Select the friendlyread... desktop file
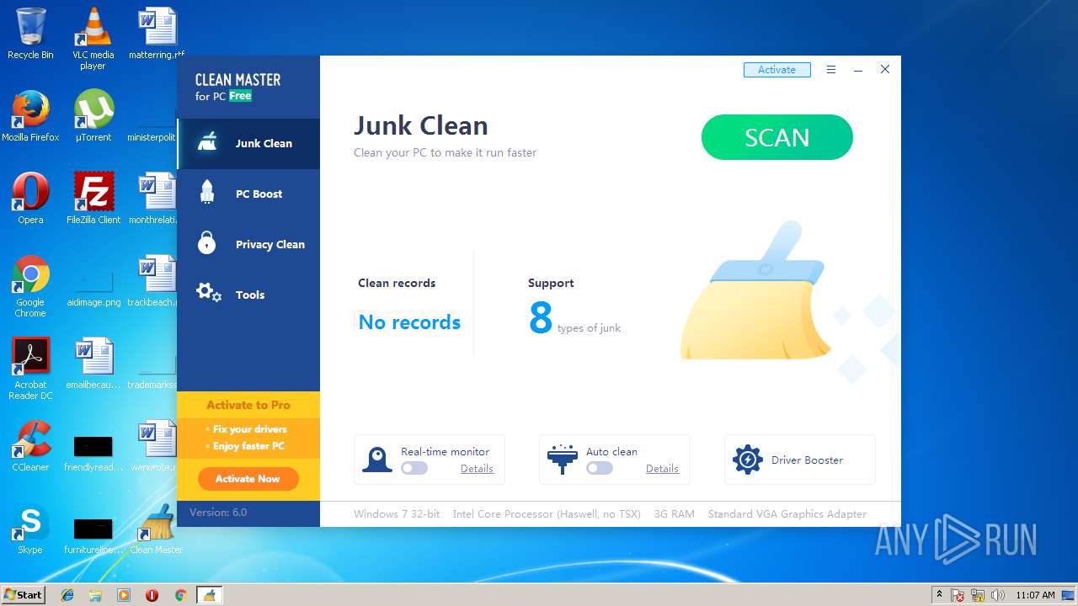The image size is (1078, 606). 93,453
